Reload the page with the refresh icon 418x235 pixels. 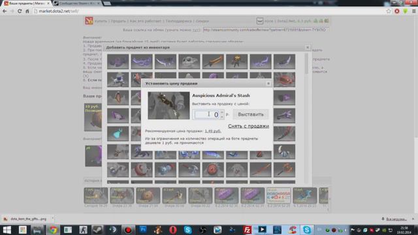20,11
